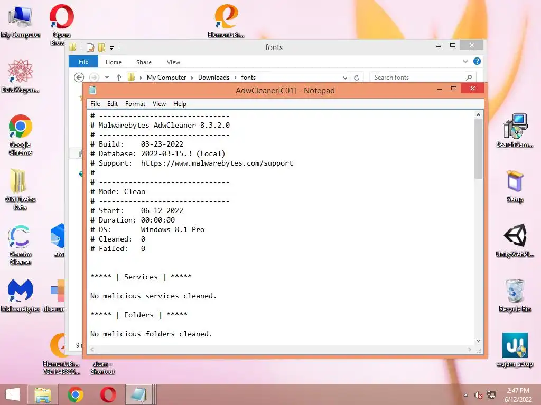This screenshot has width=541, height=405.
Task: Open DataWagon desktop shortcut
Action: [21, 76]
